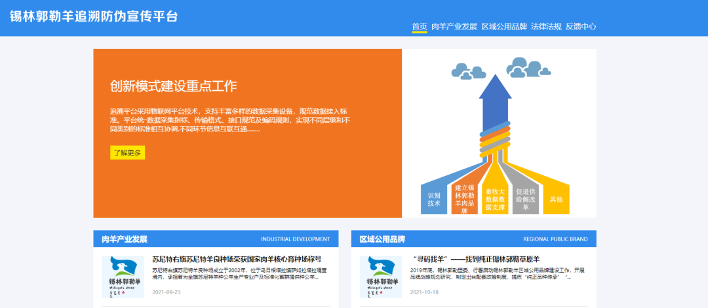Open the 苏尼特羊良种场 article title

(237, 260)
